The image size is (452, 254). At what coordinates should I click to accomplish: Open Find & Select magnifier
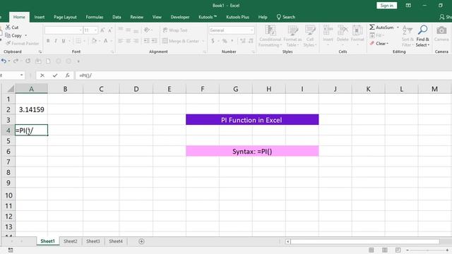(x=422, y=36)
